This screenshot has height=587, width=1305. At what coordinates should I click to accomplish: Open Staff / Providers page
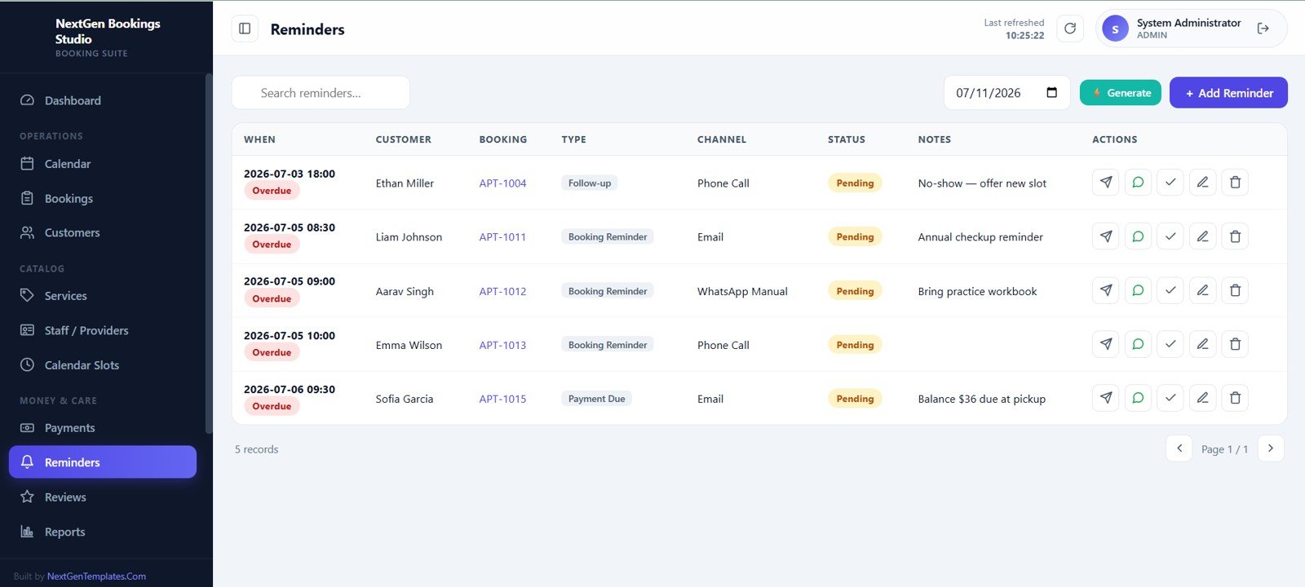(x=103, y=330)
